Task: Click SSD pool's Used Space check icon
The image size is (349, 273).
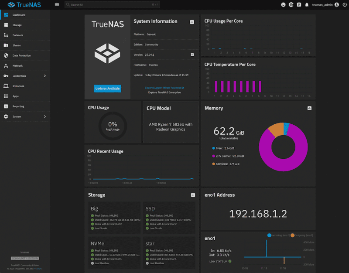Action: [x=147, y=220]
